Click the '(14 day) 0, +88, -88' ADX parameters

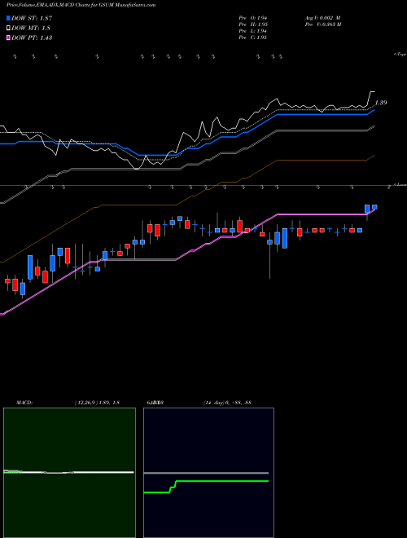point(227,402)
